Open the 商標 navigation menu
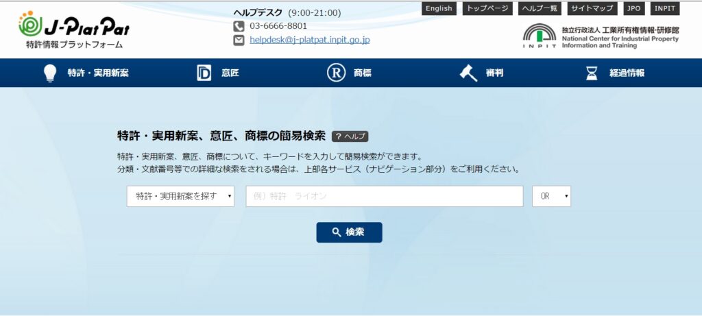Viewport: 702px width, 316px height. click(361, 73)
